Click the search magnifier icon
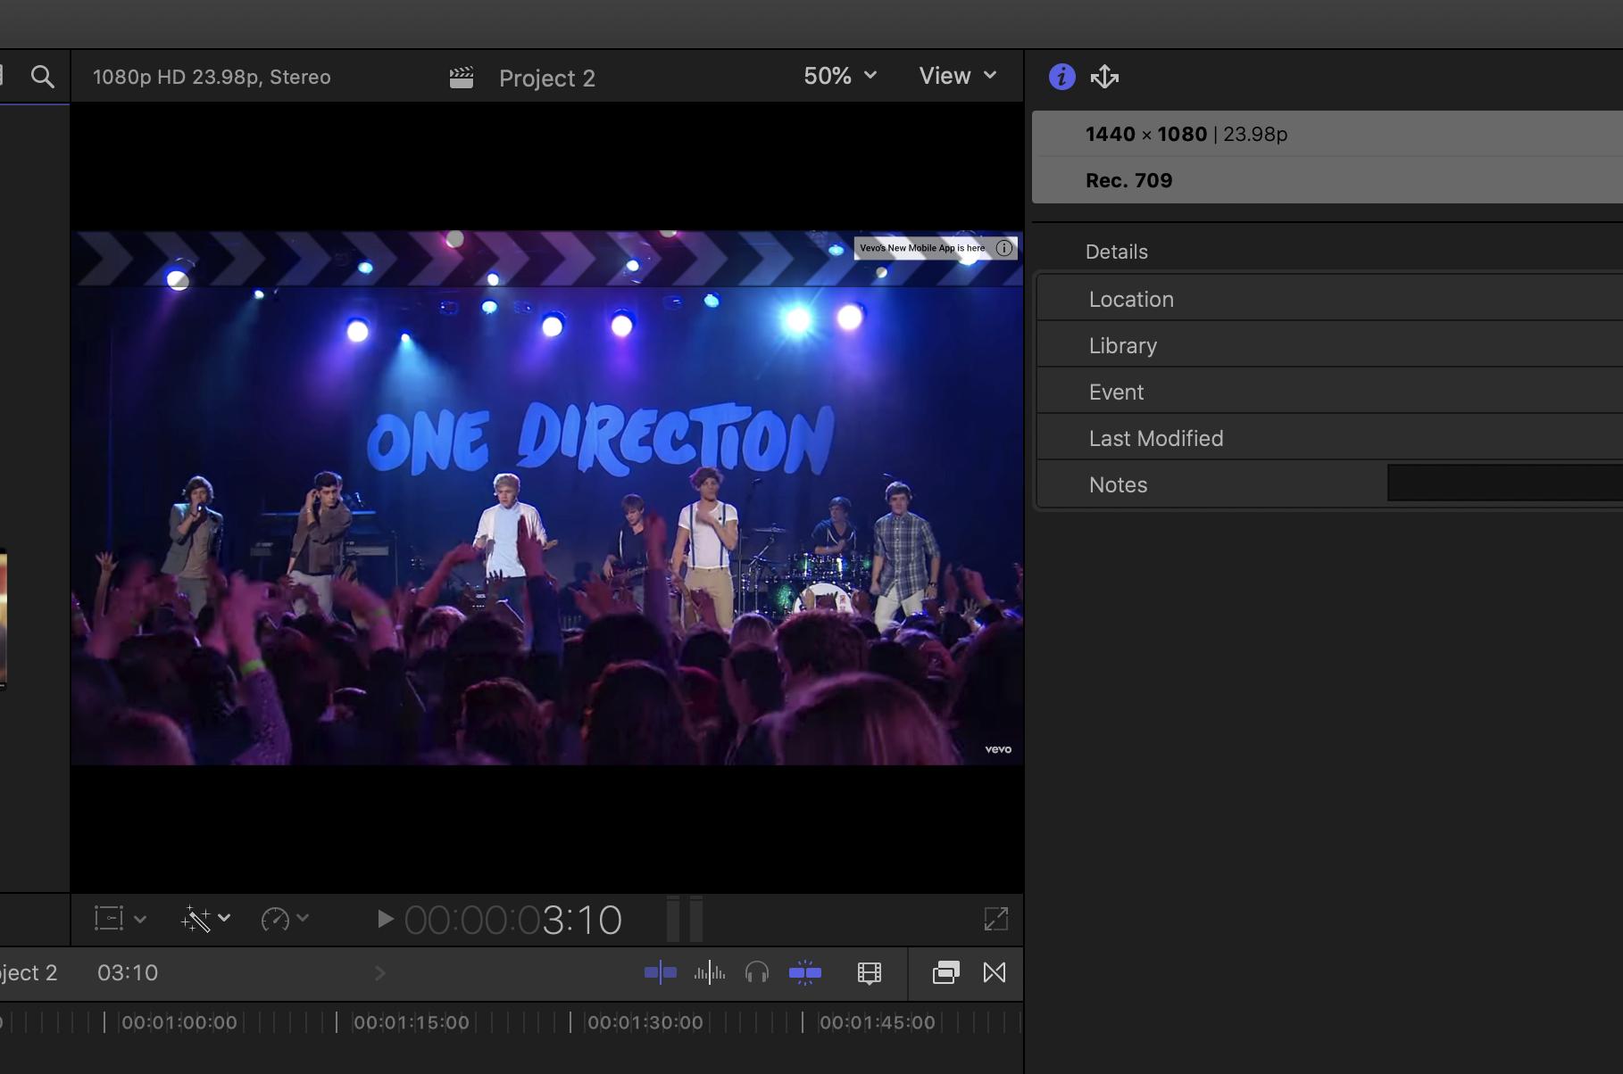The width and height of the screenshot is (1623, 1074). pos(43,77)
